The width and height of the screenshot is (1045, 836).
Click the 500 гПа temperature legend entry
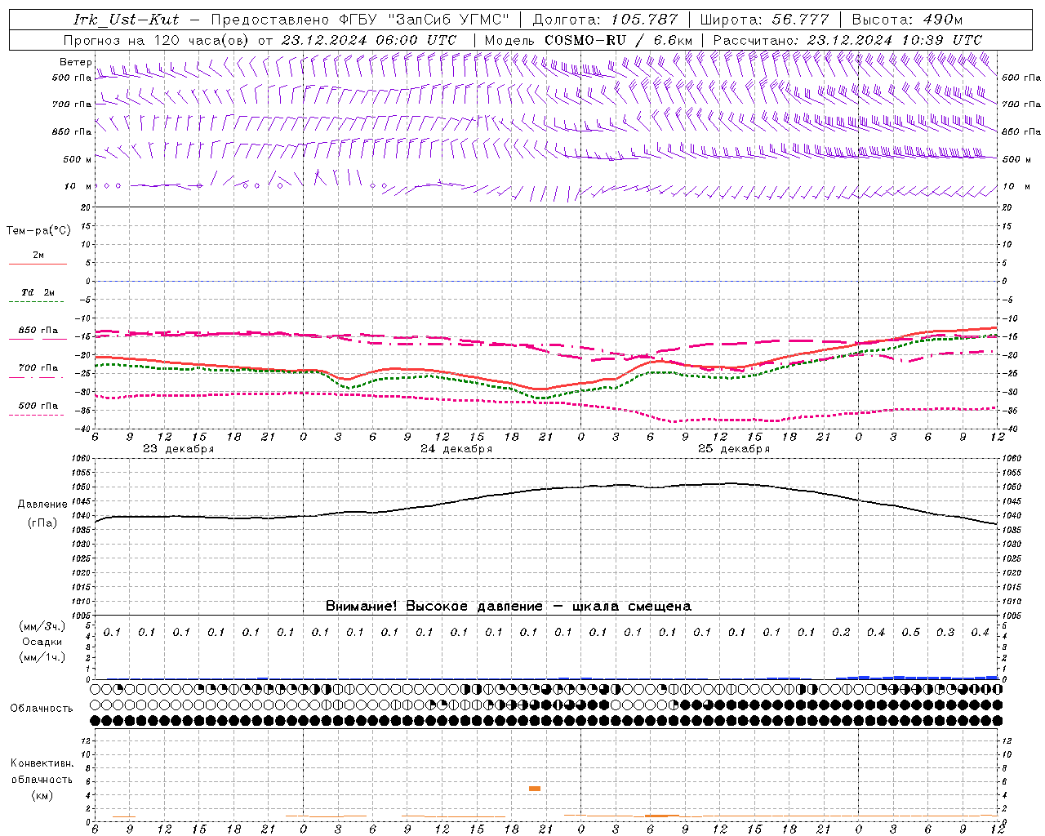click(38, 406)
